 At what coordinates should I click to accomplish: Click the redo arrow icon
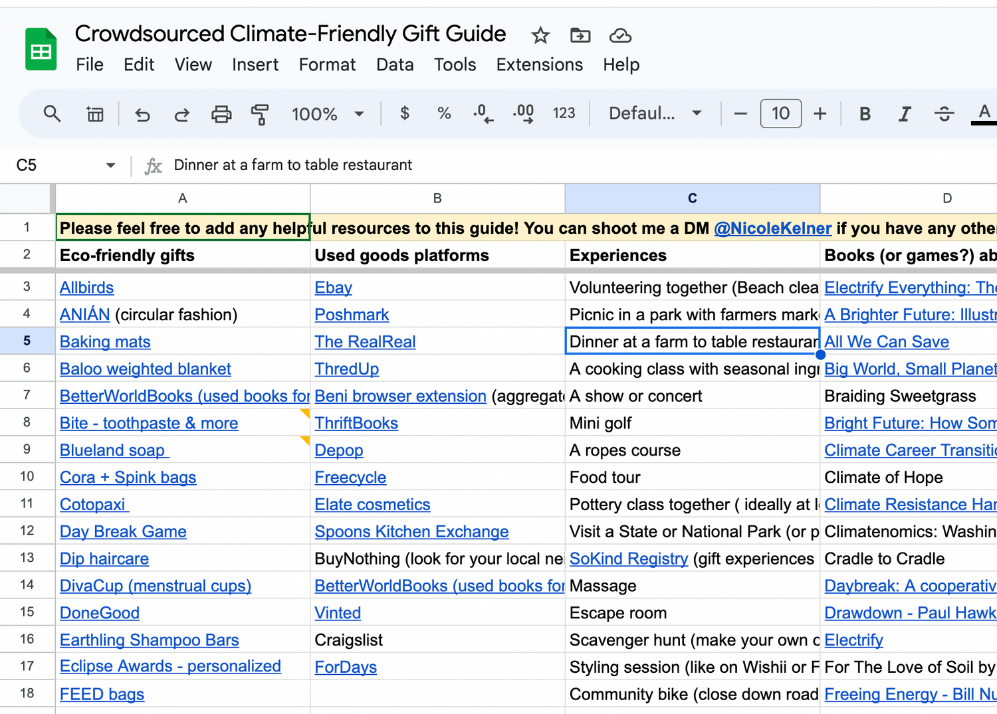coord(181,114)
